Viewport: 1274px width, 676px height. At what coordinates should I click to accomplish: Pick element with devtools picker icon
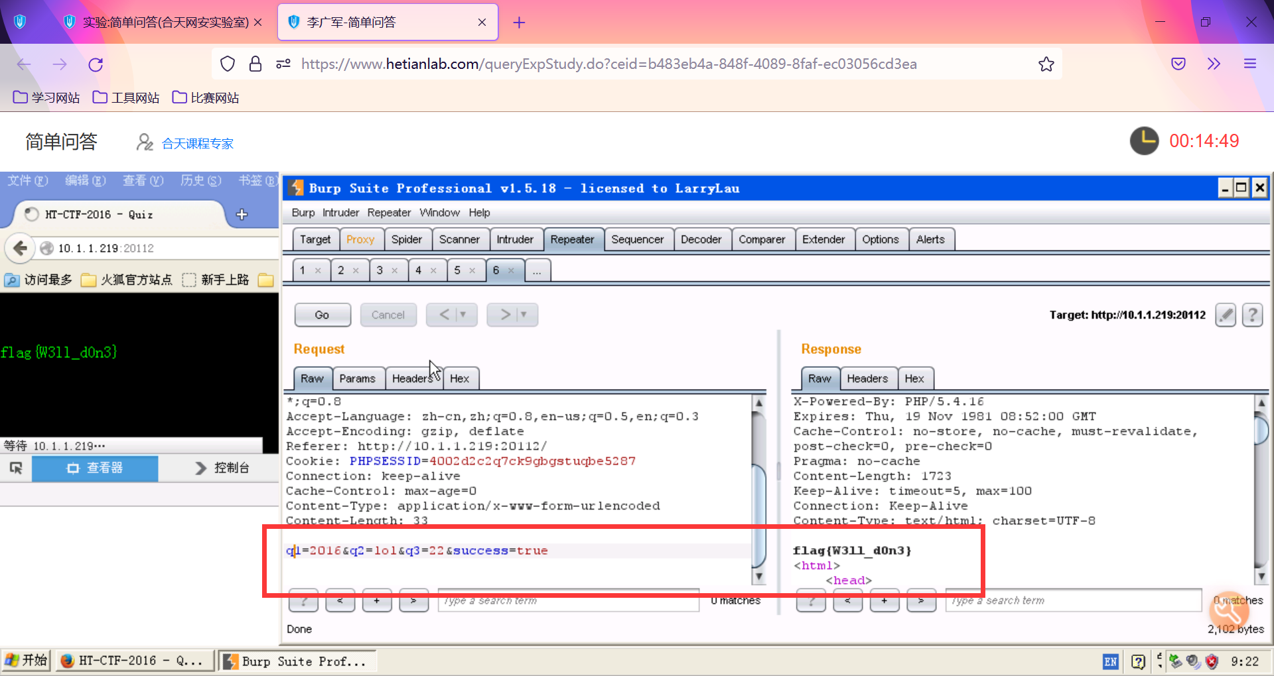click(16, 468)
